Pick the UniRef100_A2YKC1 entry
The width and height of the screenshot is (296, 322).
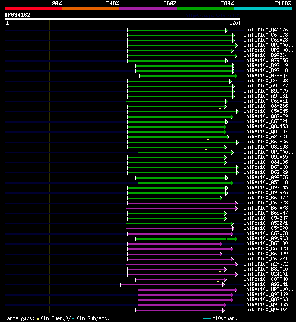pyautogui.click(x=265, y=137)
